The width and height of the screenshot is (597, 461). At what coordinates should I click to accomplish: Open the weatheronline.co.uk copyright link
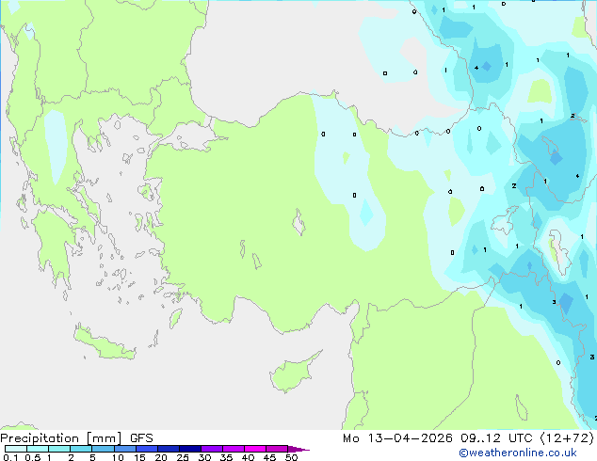(x=518, y=453)
